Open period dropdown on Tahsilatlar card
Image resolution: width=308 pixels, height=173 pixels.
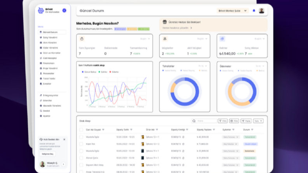[202, 66]
